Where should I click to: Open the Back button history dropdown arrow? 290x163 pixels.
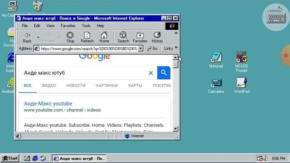point(38,38)
